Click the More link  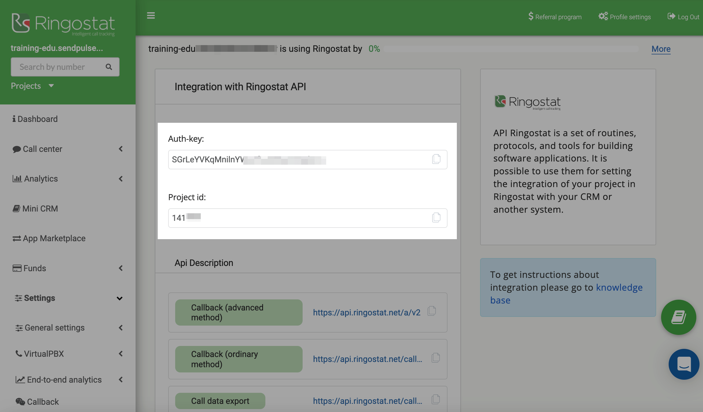pos(661,49)
